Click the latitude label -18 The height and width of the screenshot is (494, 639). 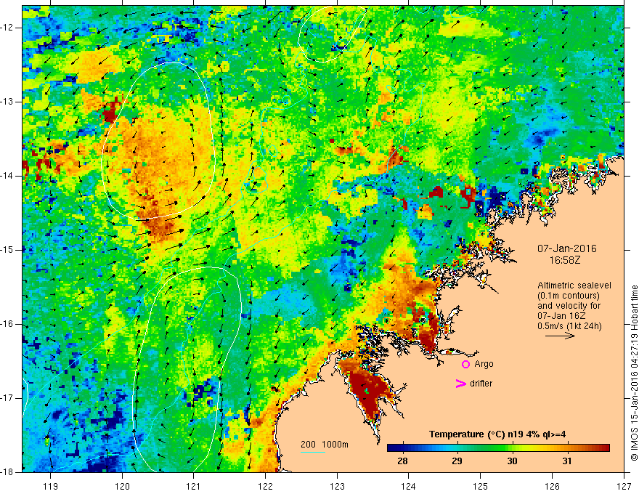[x=7, y=472]
